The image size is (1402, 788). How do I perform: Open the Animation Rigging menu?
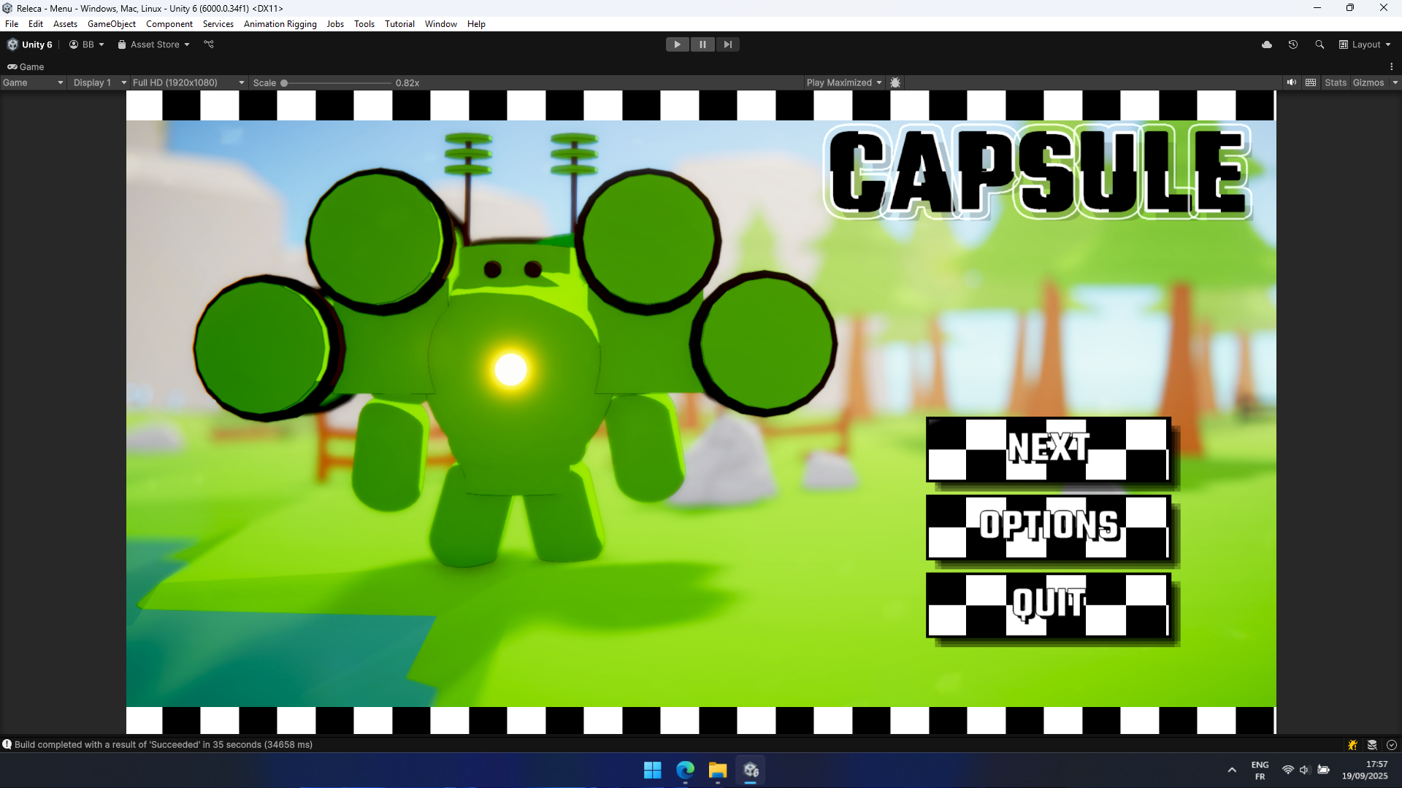tap(280, 24)
